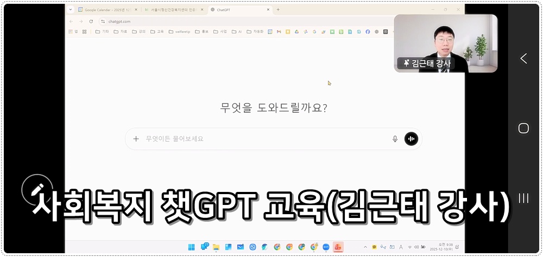The image size is (543, 257).
Task: Expand the 기타 bookmark folder
Action: coord(102,31)
